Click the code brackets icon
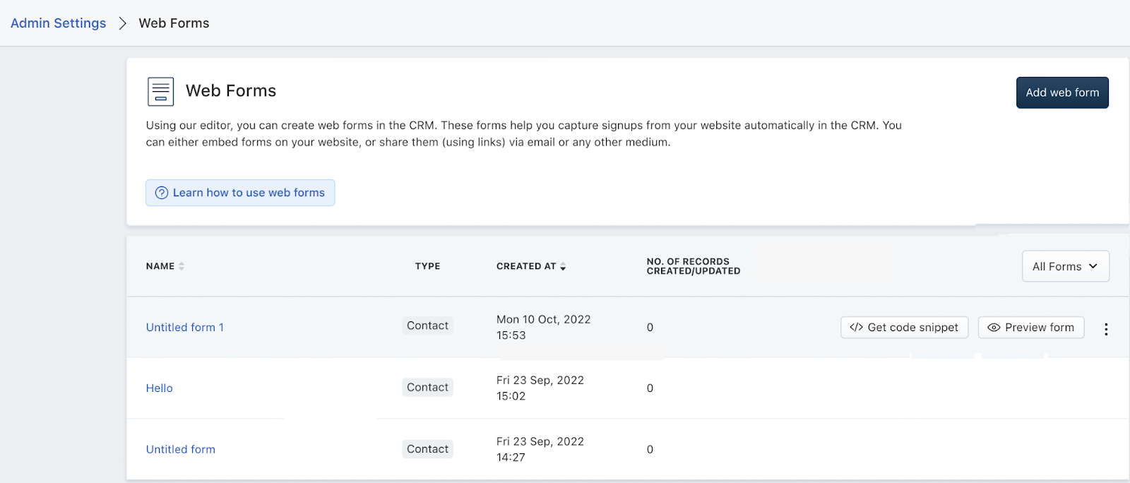Viewport: 1130px width, 483px height. pos(856,328)
